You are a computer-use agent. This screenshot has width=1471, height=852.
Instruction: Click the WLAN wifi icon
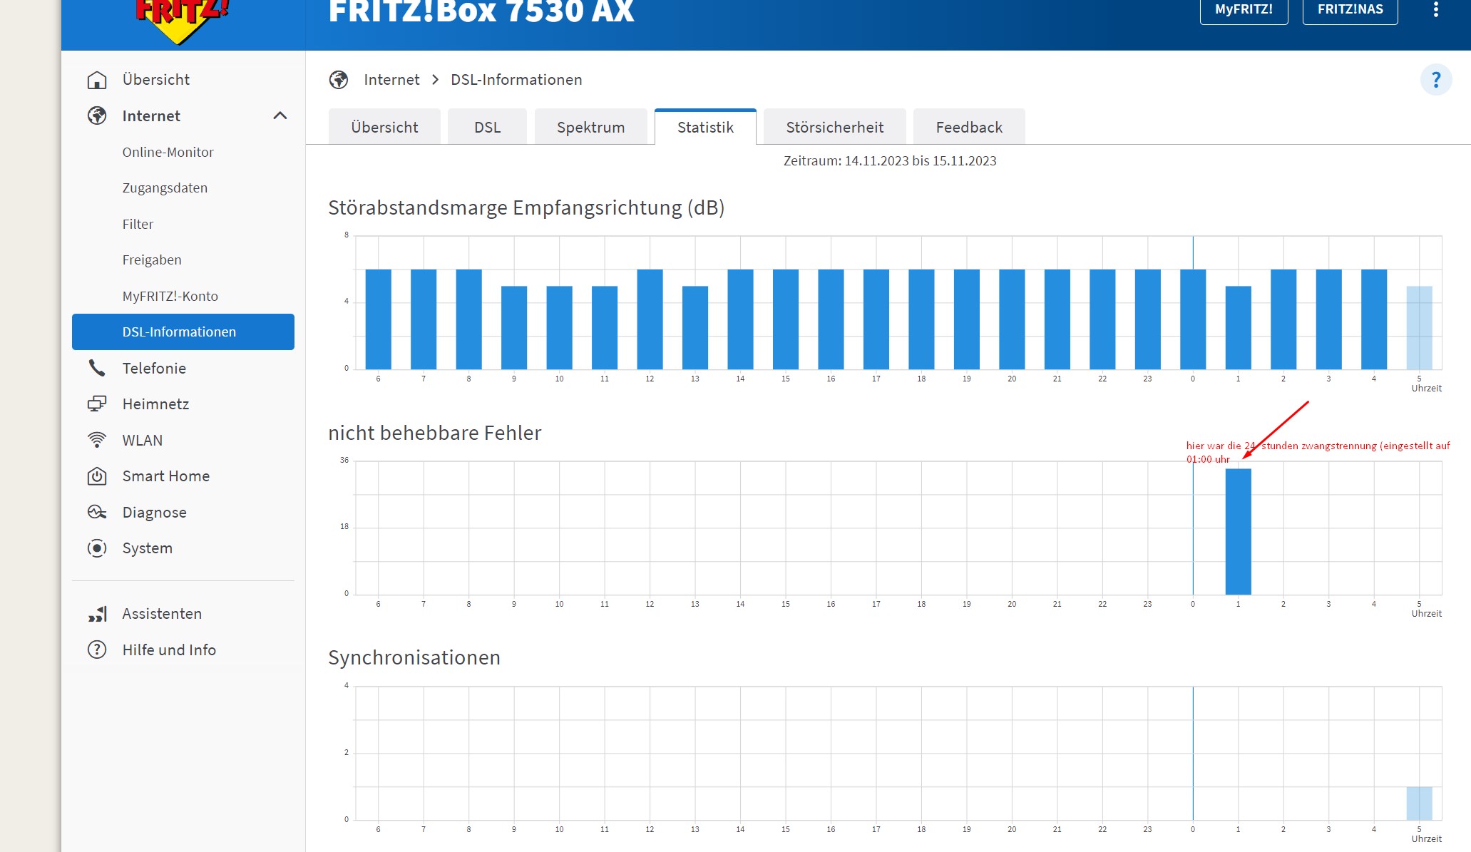pyautogui.click(x=97, y=440)
